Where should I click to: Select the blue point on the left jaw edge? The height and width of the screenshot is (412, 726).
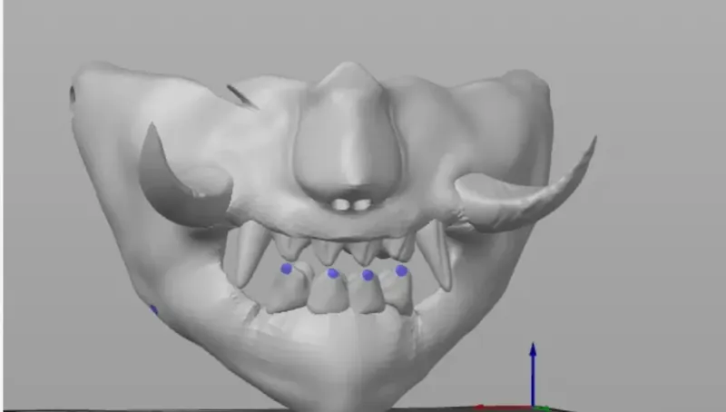coord(153,309)
